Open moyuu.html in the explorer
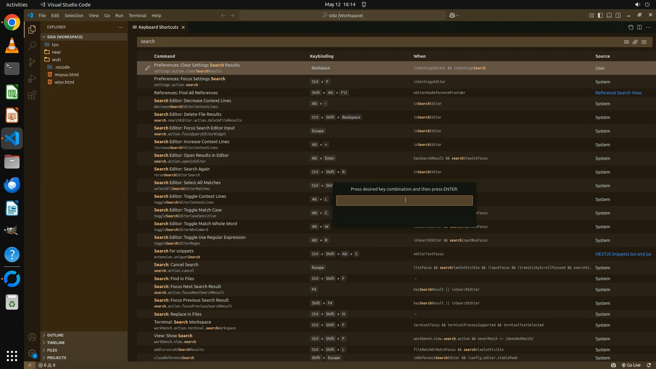The image size is (656, 369). coord(67,74)
